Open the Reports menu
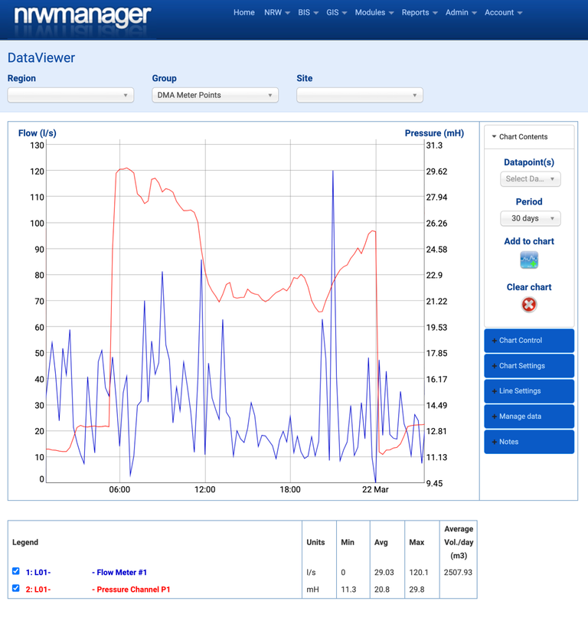588x624 pixels. point(419,13)
